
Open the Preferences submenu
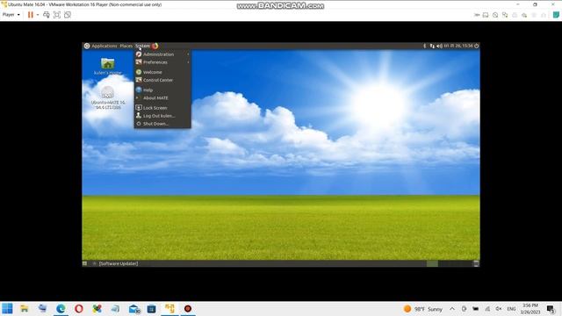(162, 62)
